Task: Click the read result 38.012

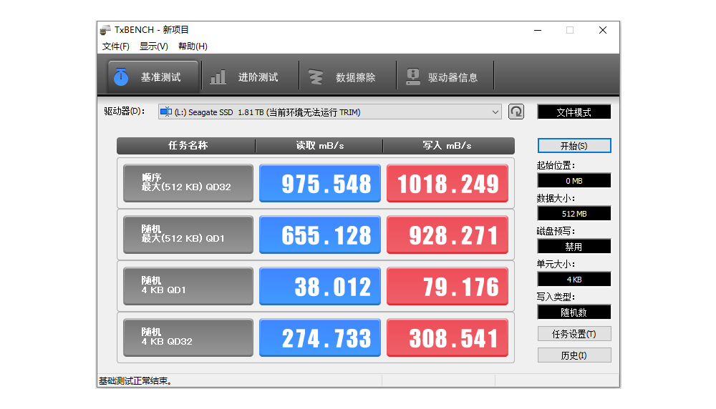Action: click(319, 286)
